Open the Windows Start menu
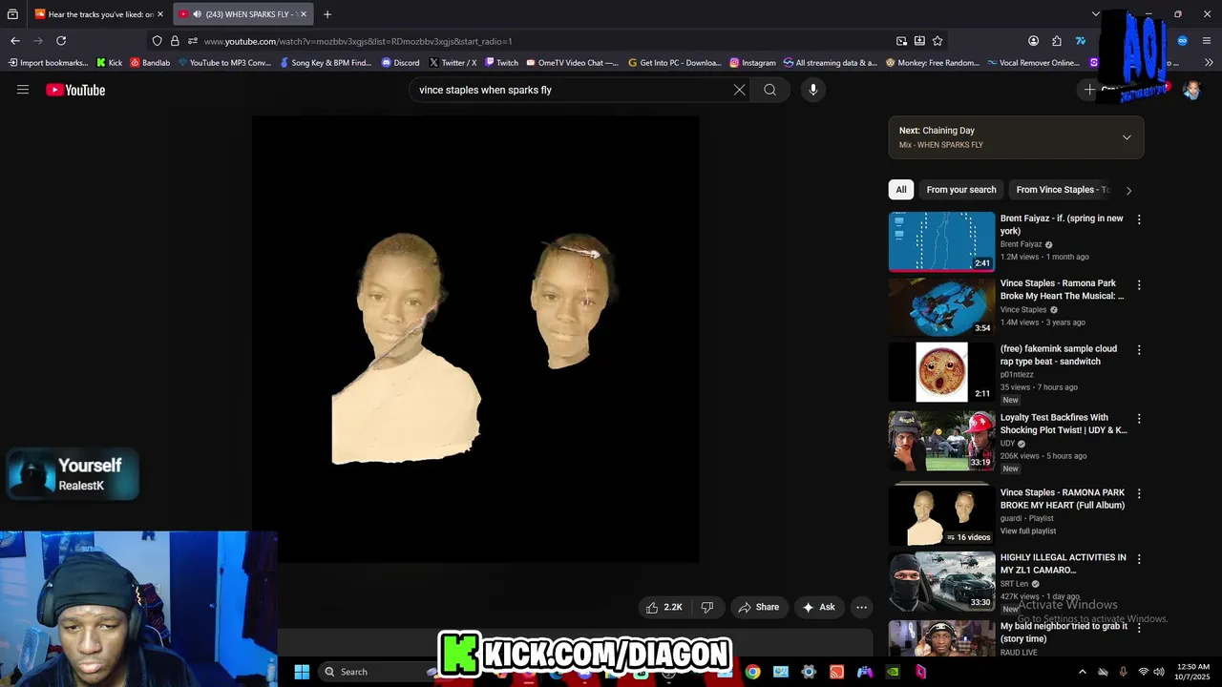 tap(302, 672)
